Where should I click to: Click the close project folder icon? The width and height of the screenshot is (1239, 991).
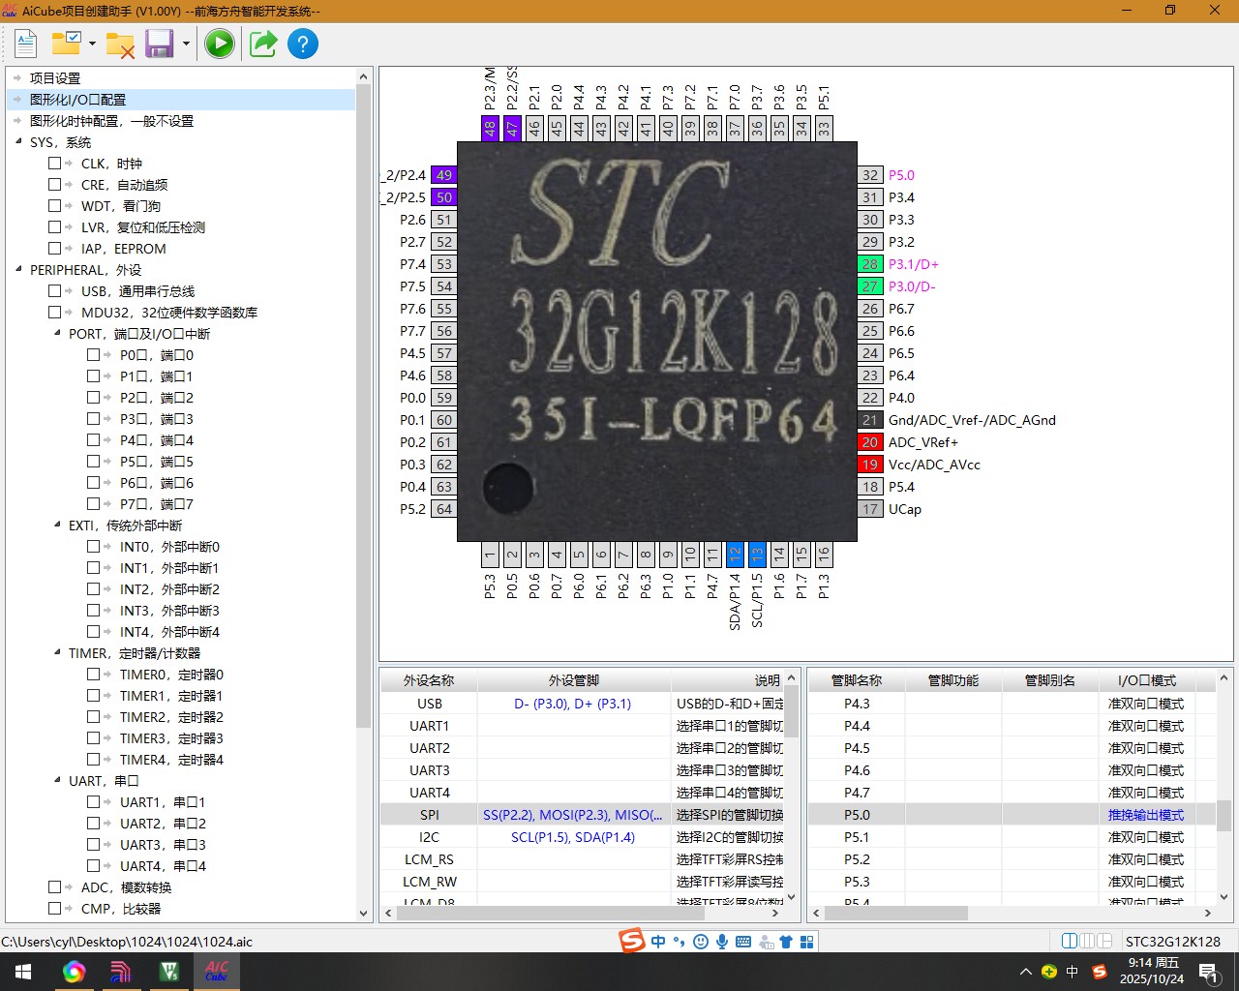click(120, 45)
